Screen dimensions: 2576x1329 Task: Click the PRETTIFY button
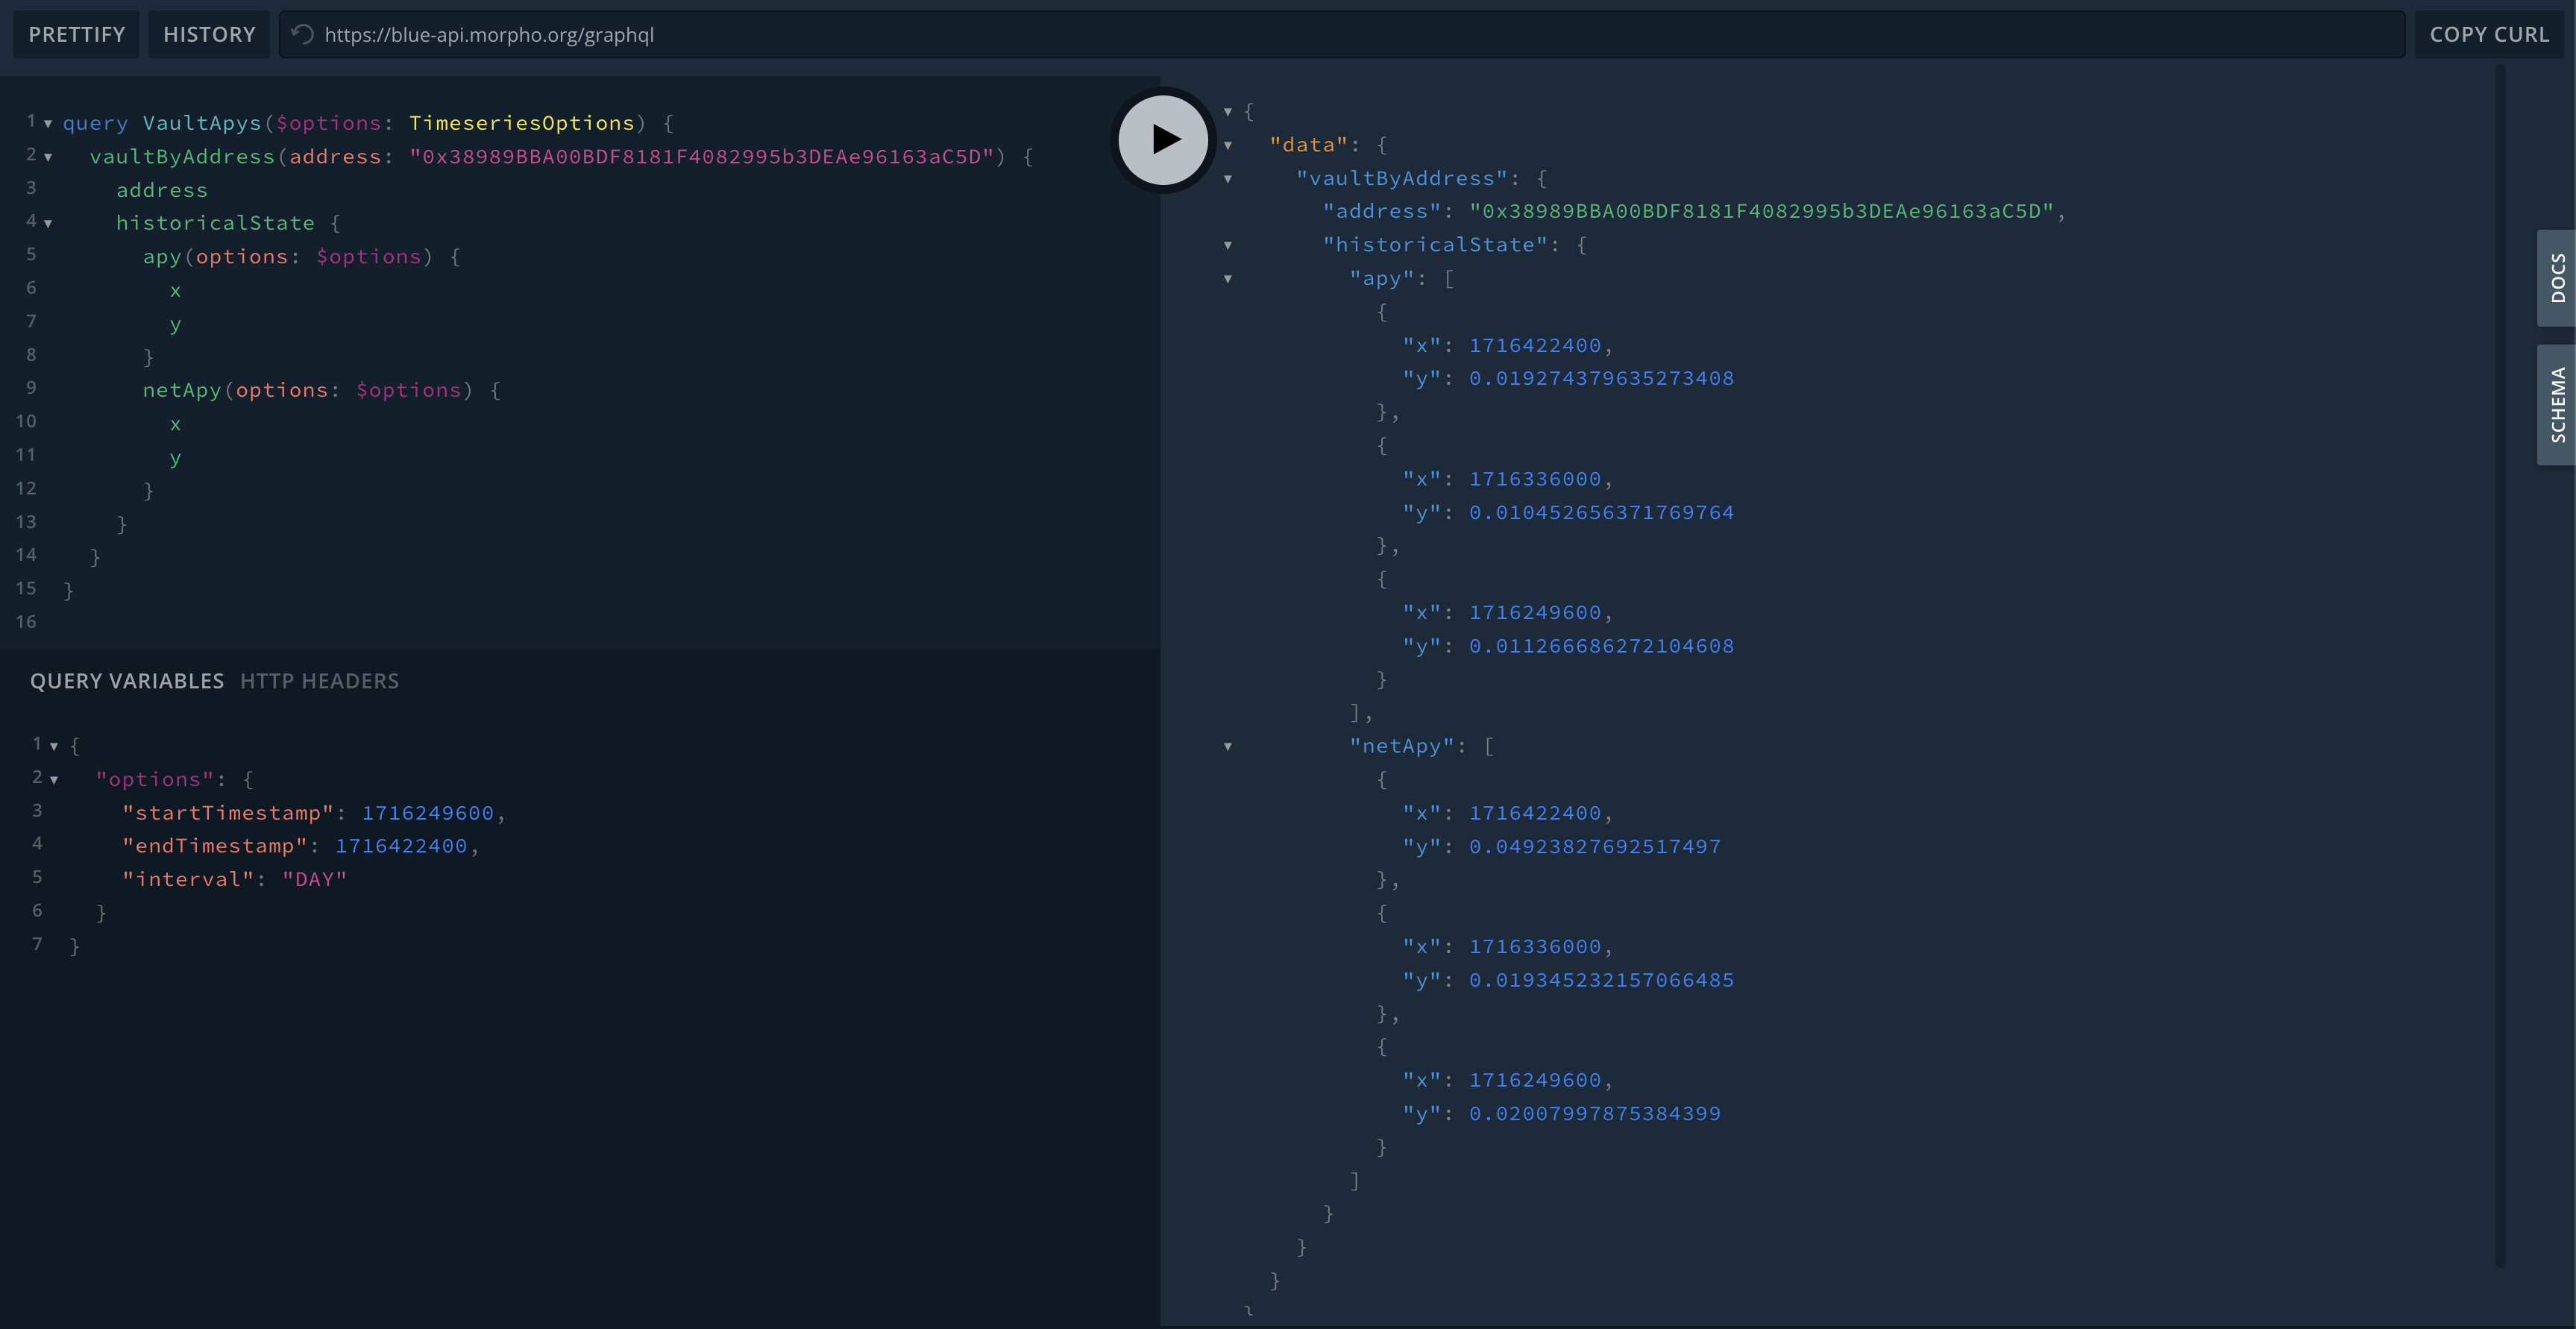pos(77,35)
